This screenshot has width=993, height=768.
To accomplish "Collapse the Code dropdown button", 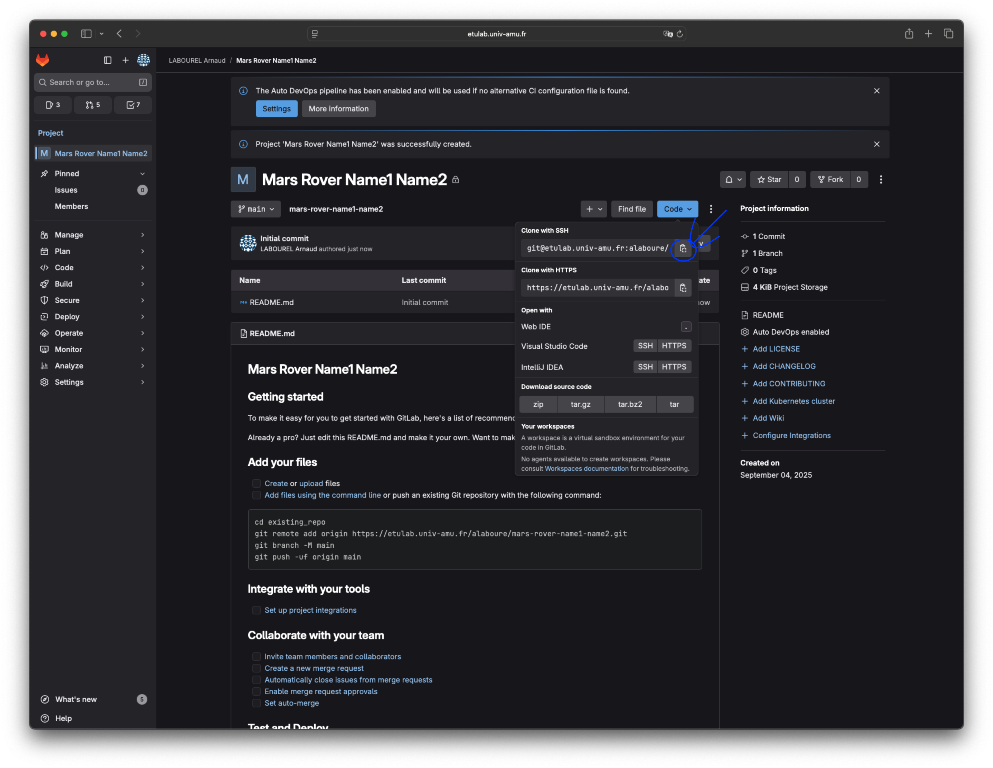I will click(677, 209).
